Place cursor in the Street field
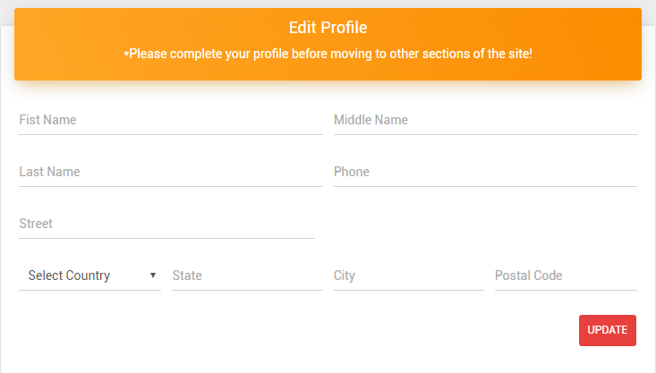This screenshot has height=373, width=656. pos(166,224)
